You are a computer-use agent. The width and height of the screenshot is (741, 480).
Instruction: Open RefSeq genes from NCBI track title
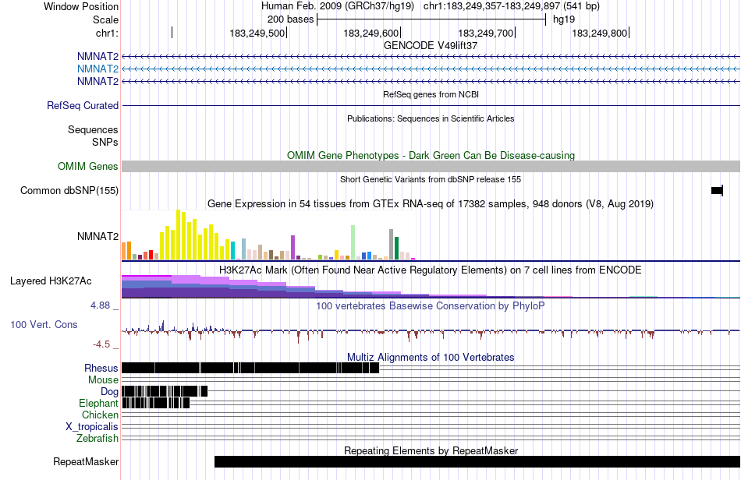pyautogui.click(x=431, y=94)
